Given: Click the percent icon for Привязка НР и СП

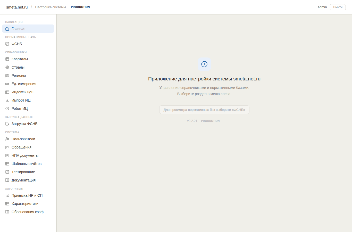Looking at the screenshot, I should coord(7,195).
